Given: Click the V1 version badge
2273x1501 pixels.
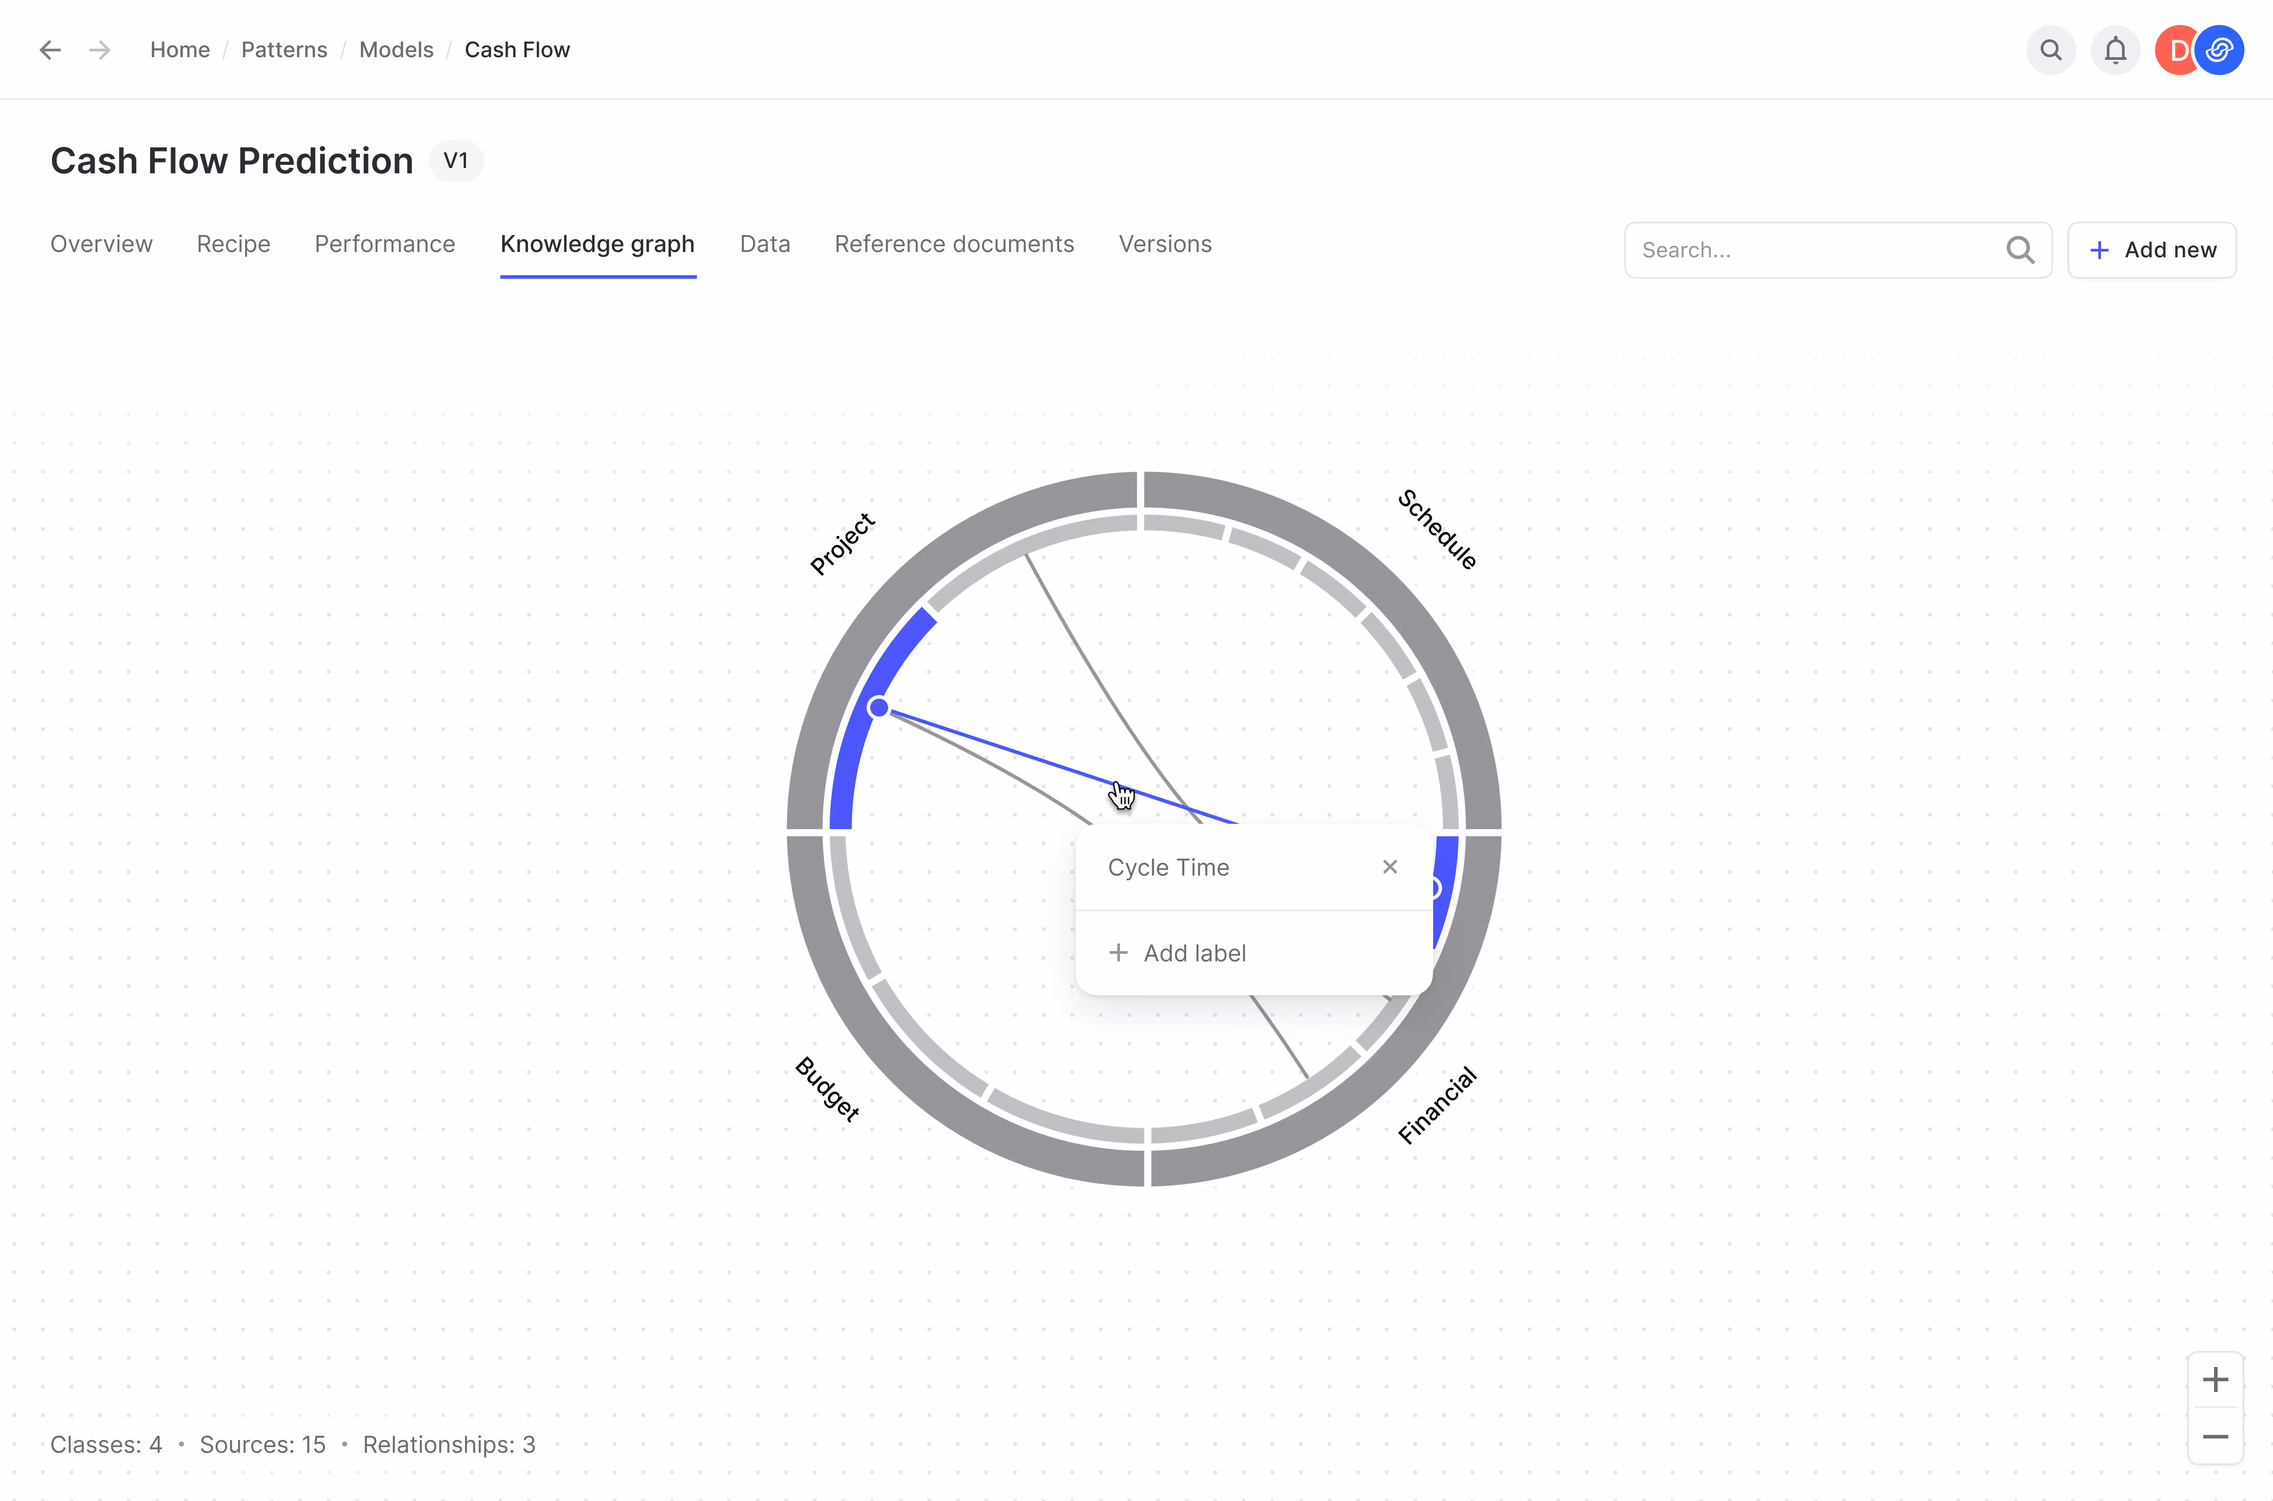Looking at the screenshot, I should [x=456, y=161].
